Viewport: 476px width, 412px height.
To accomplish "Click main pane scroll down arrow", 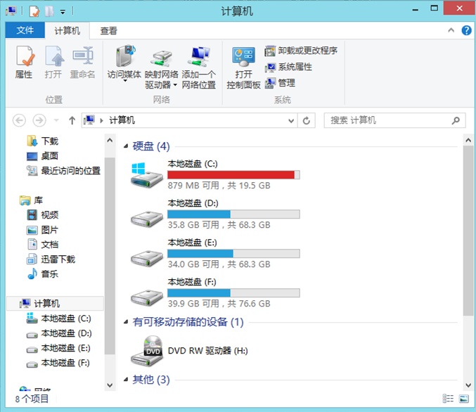I will tap(468, 385).
